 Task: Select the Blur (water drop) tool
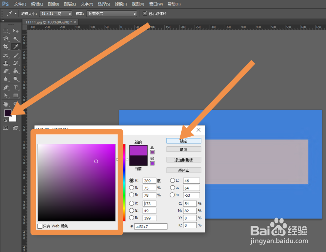[x=6, y=79]
